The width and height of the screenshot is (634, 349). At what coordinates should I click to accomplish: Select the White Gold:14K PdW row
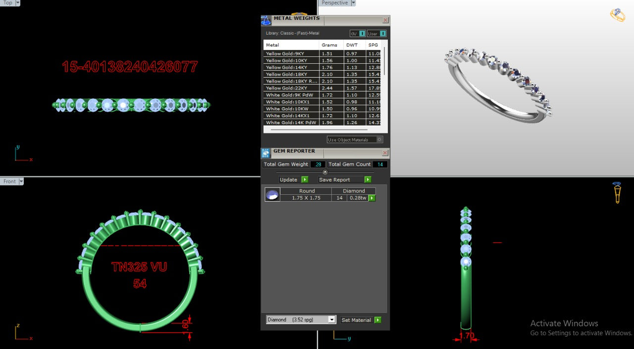point(322,123)
